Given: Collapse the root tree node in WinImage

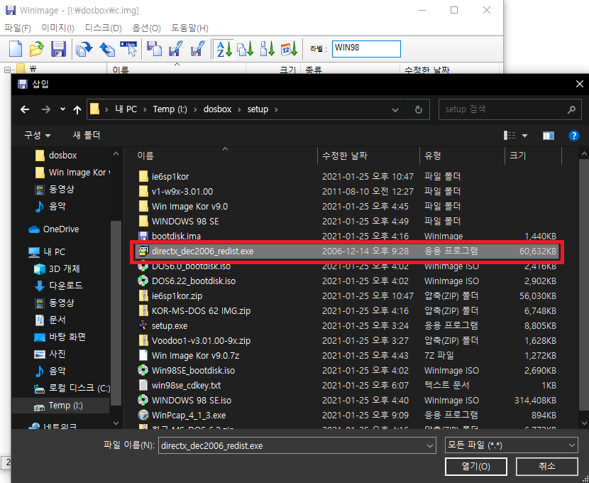Looking at the screenshot, I should click(x=7, y=70).
